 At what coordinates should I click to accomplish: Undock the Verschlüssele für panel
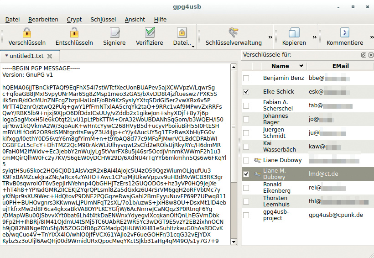coord(364,55)
